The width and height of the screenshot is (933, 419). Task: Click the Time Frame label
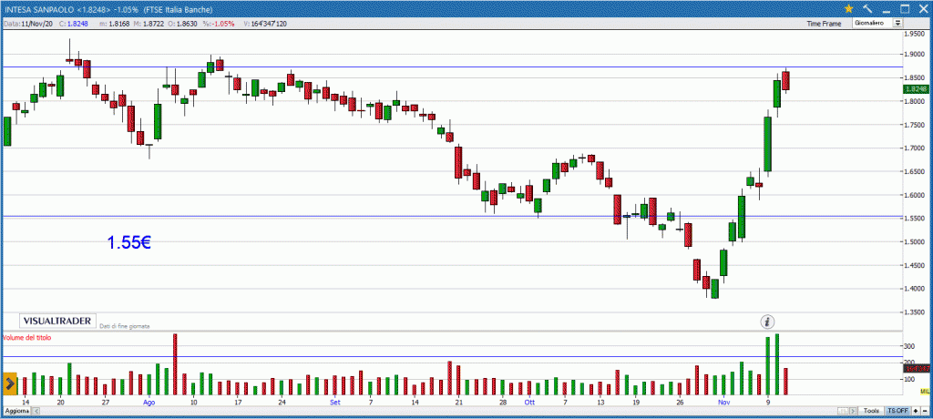(824, 24)
